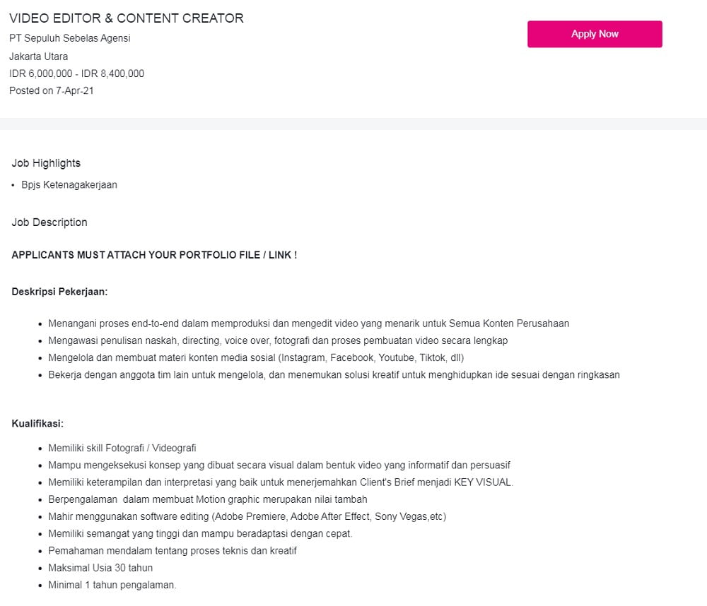
Task: Select the end-to-end video production bullet point
Action: (308, 323)
